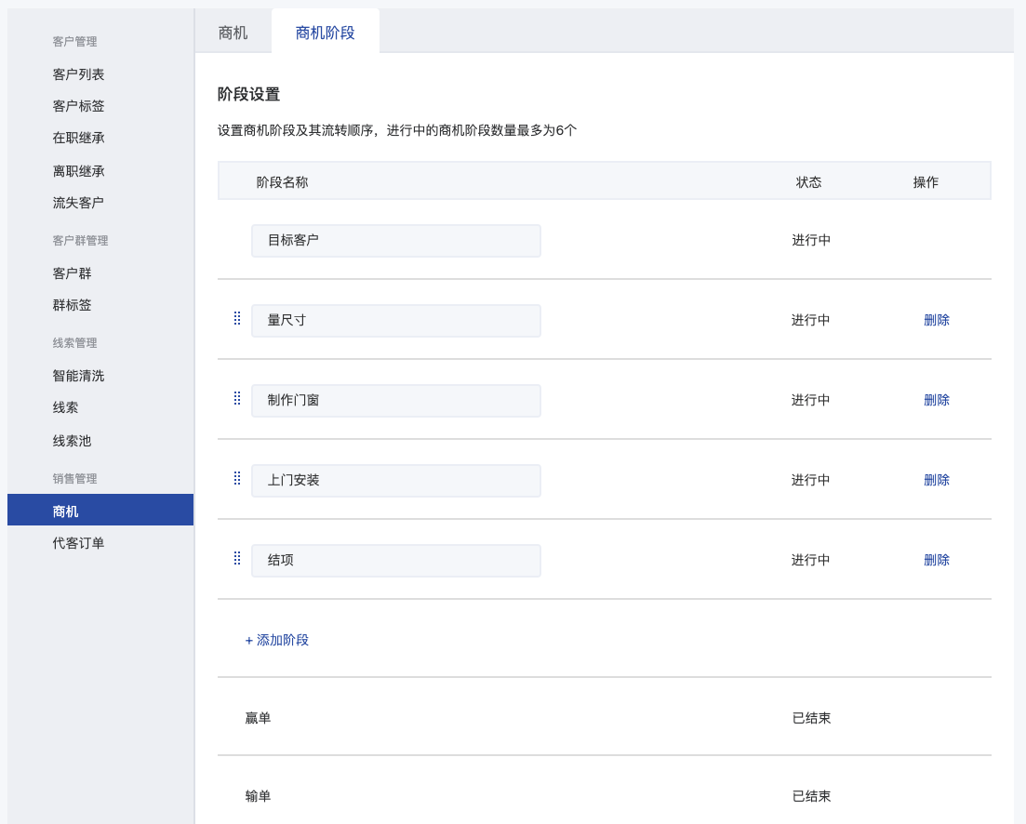
Task: Edit the 上门安装 stage name field
Action: tap(396, 481)
